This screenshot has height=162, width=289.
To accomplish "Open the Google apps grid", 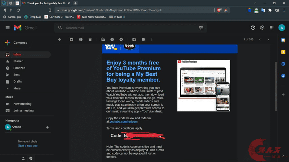I will point(272,28).
